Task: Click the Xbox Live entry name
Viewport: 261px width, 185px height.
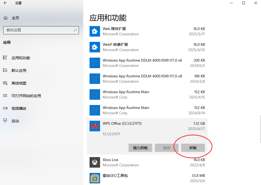Action: 110,160
